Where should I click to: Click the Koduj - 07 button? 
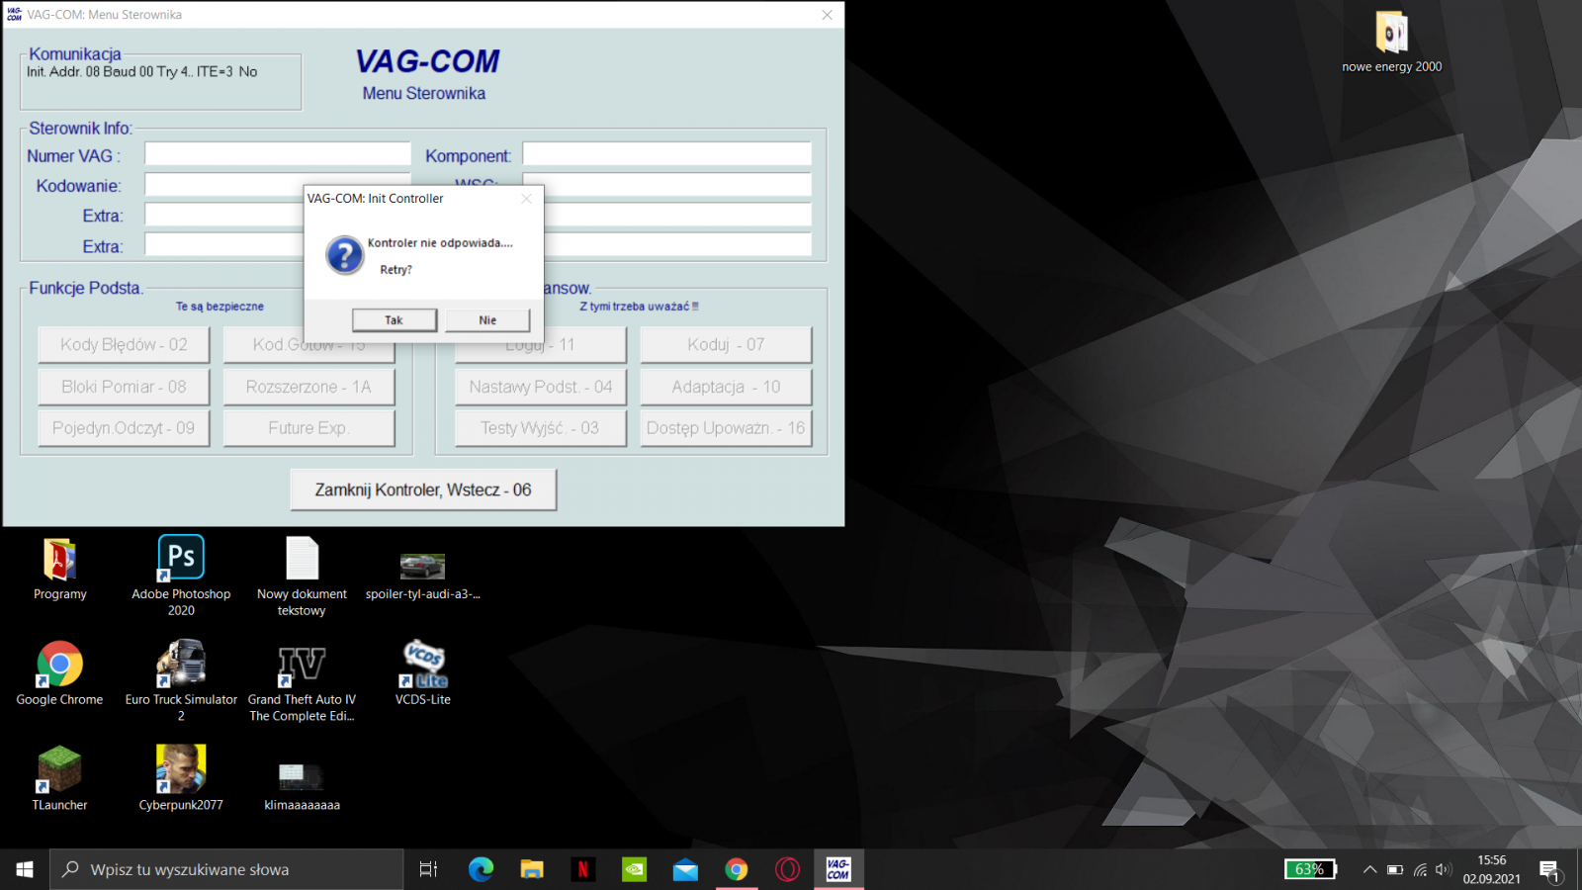[x=726, y=345]
